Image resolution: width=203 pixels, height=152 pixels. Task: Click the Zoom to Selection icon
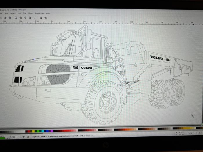click(x=16, y=18)
